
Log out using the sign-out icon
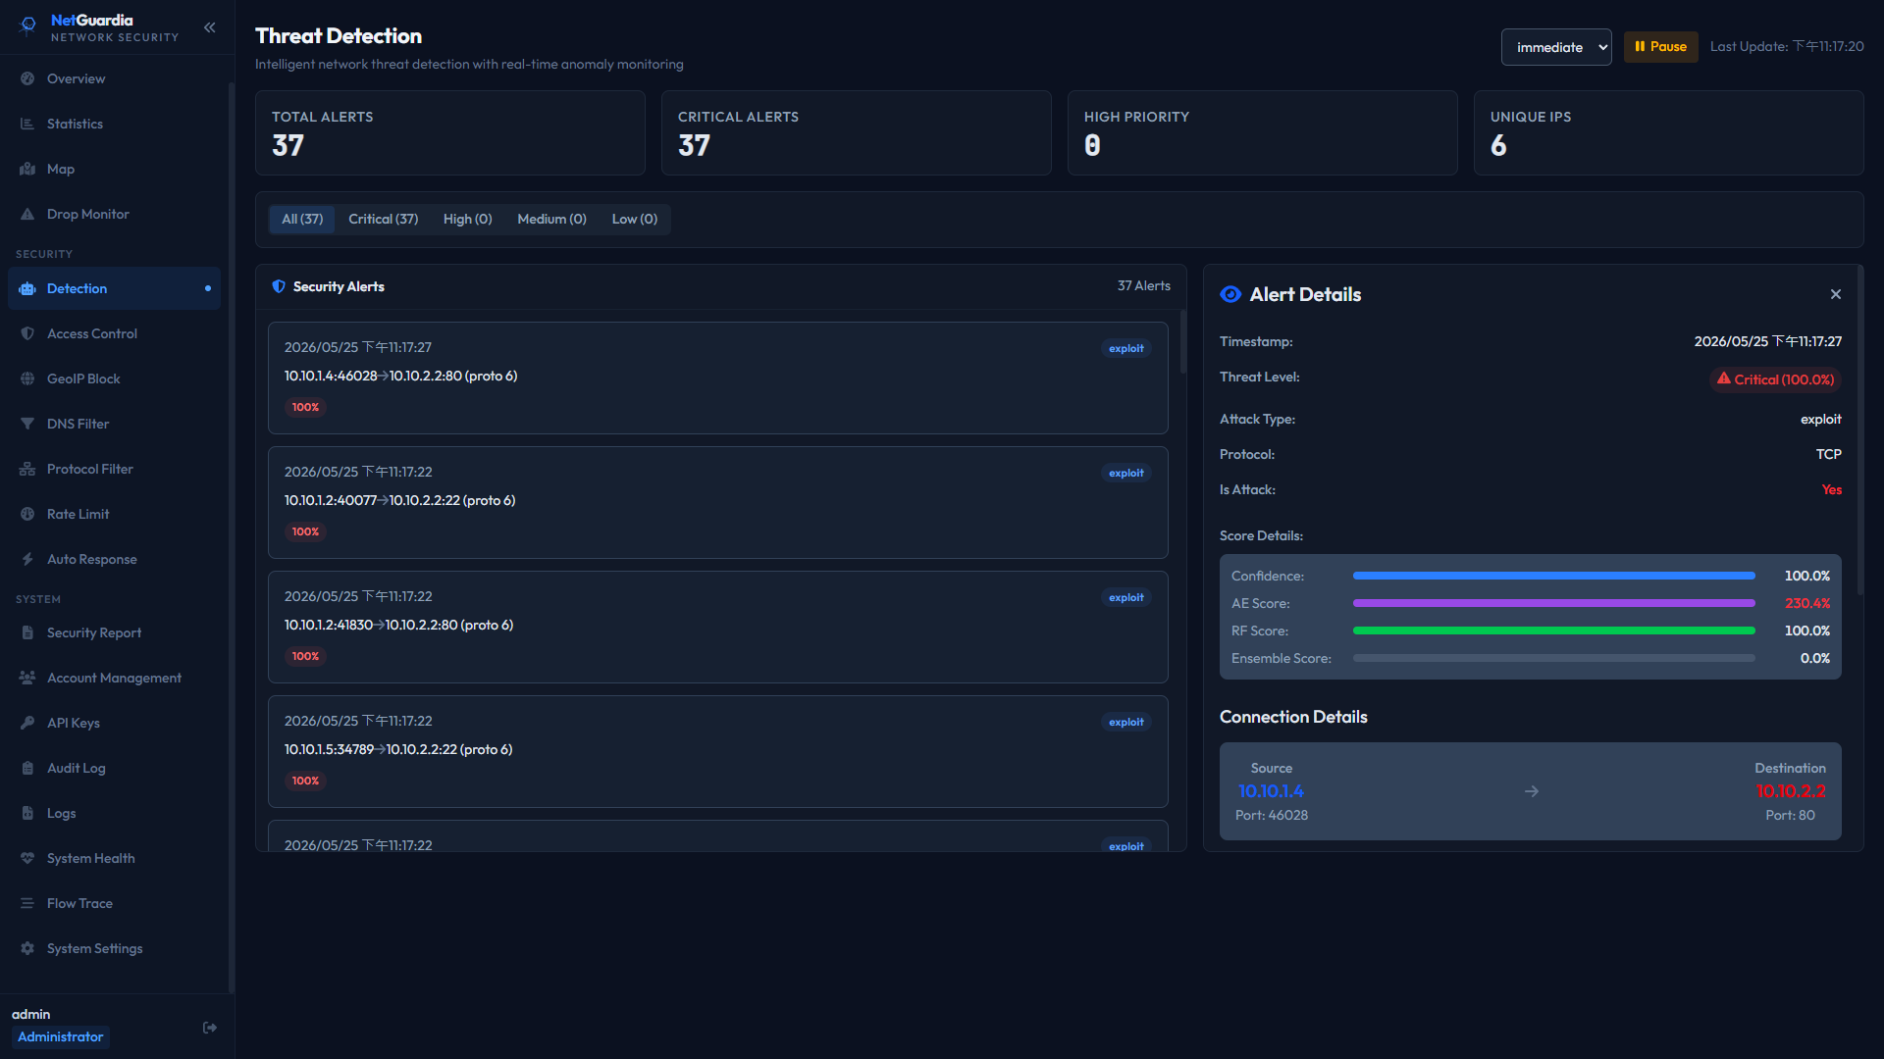pos(210,1028)
